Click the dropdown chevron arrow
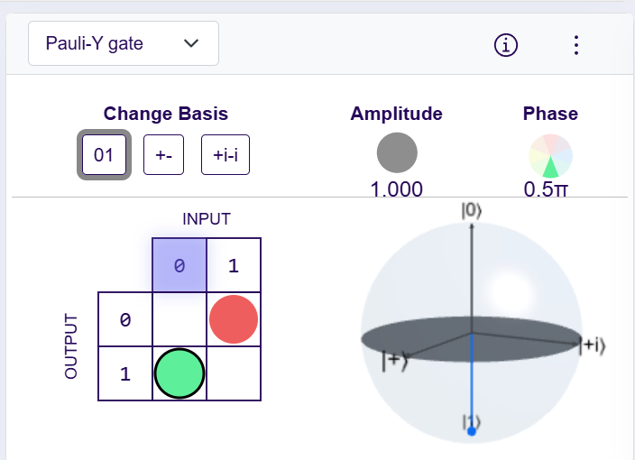The width and height of the screenshot is (635, 460). pyautogui.click(x=191, y=43)
